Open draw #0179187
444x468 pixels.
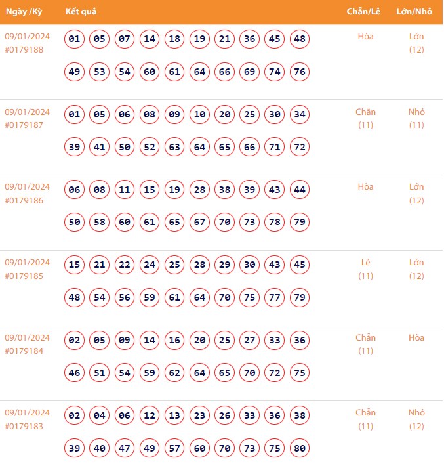[x=24, y=125]
